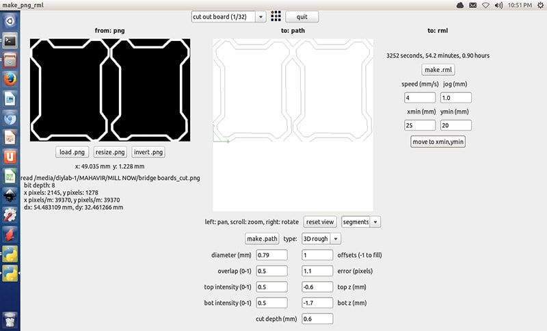Open the system gear session menu

click(x=540, y=5)
